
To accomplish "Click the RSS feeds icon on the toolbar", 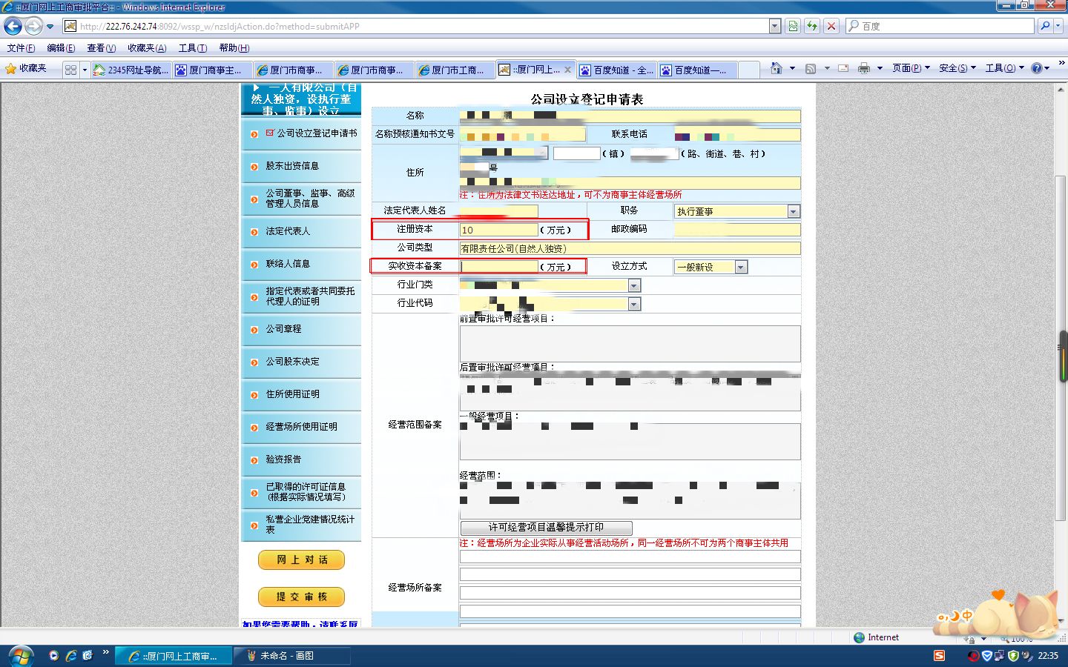I will 811,68.
